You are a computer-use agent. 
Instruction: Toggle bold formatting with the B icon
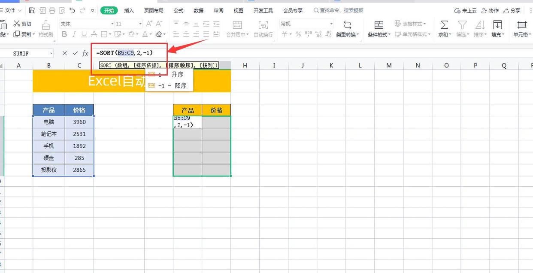(x=65, y=33)
